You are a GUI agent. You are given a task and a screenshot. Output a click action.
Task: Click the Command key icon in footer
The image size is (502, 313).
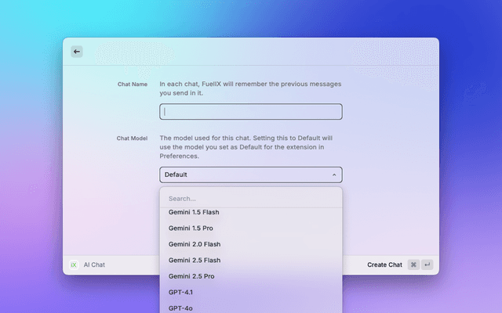tap(413, 265)
